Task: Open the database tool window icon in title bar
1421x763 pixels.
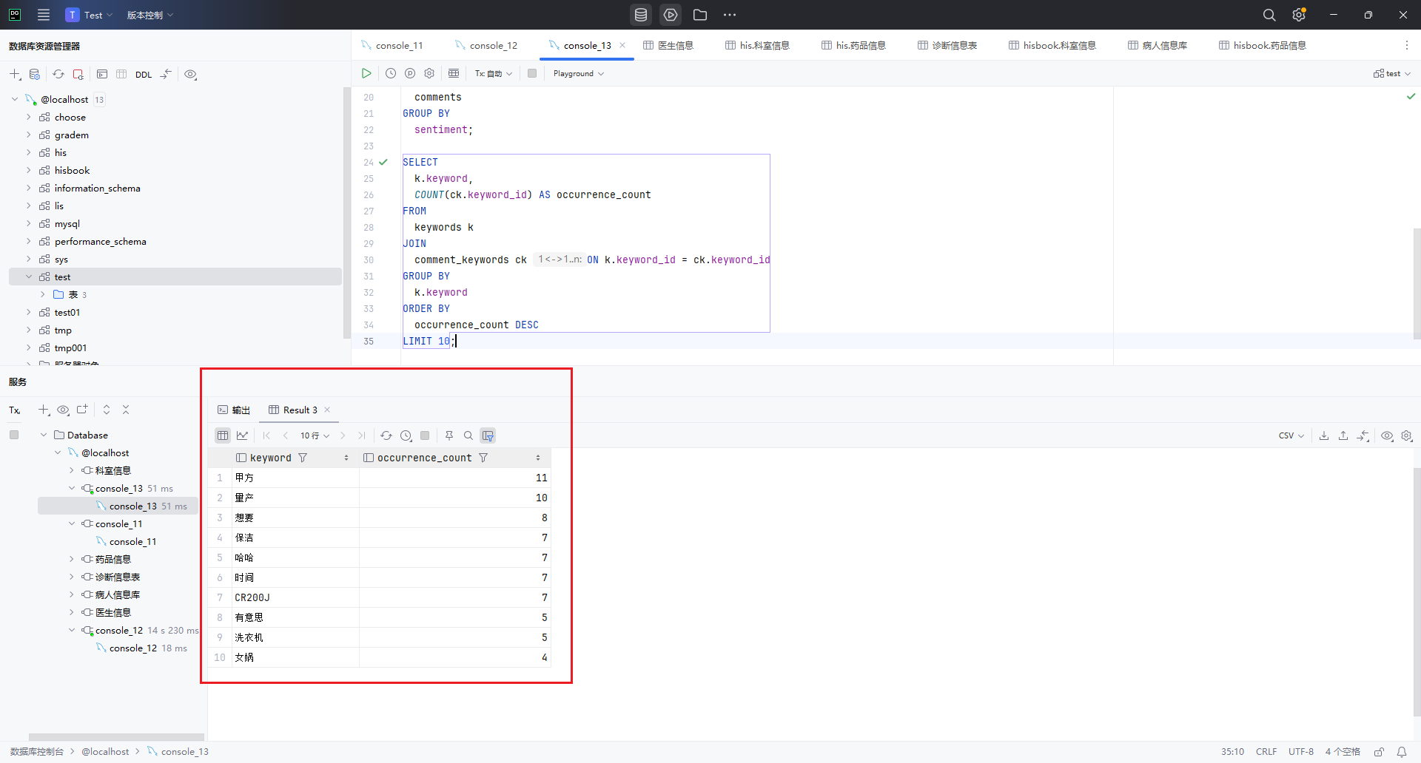Action: pyautogui.click(x=641, y=15)
